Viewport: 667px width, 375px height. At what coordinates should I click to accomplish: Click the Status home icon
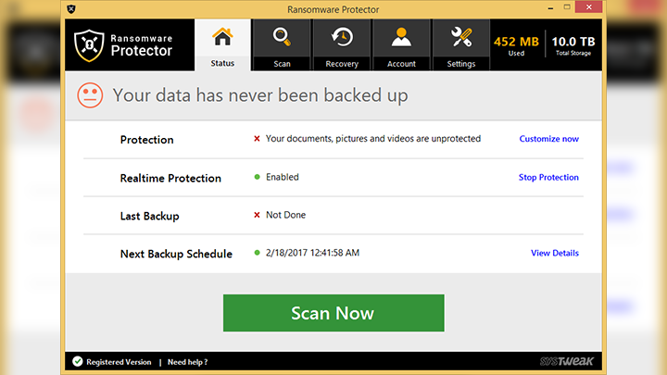(222, 38)
